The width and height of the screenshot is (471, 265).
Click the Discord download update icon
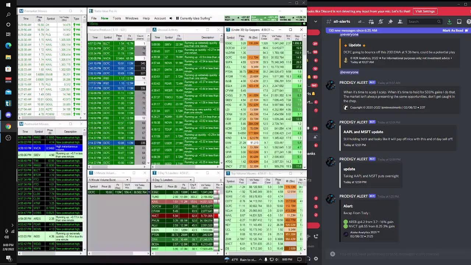point(449,22)
